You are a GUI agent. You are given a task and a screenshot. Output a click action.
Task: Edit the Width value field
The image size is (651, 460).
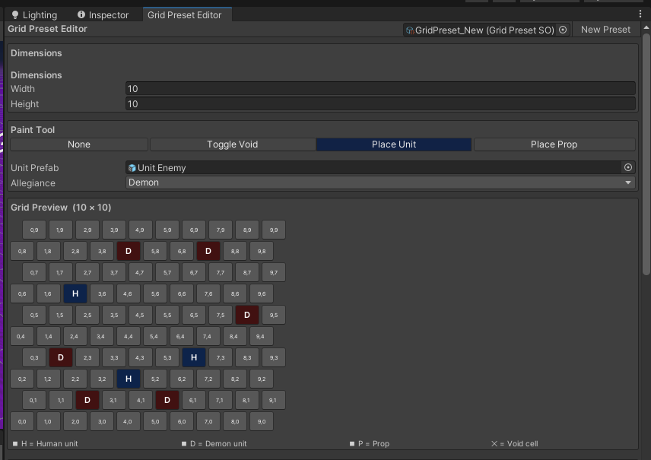pos(380,88)
